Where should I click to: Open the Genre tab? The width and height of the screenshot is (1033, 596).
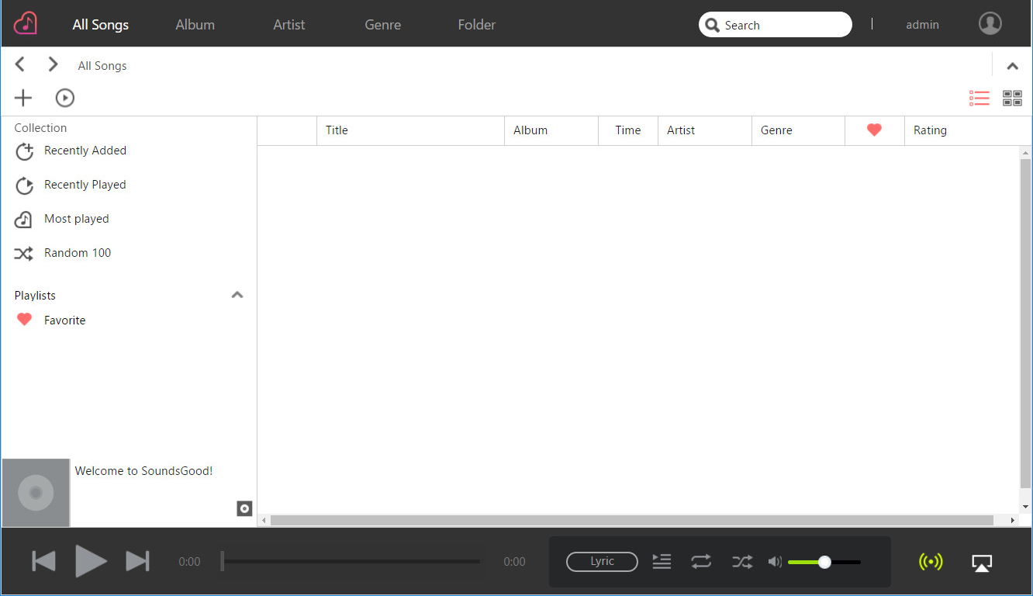382,25
